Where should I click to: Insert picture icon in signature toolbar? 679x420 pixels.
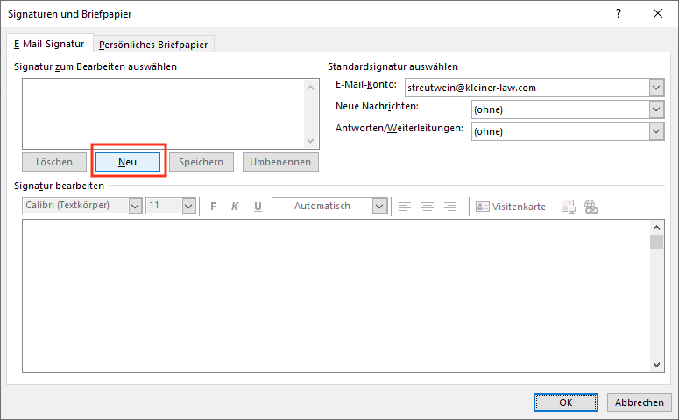(x=568, y=206)
